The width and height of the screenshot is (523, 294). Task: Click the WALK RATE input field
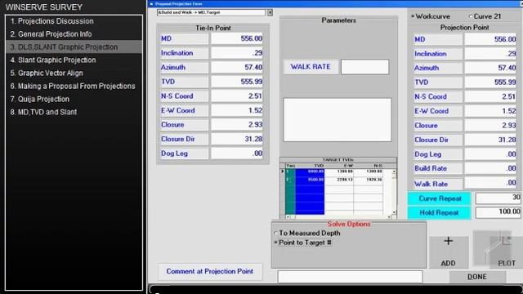364,67
